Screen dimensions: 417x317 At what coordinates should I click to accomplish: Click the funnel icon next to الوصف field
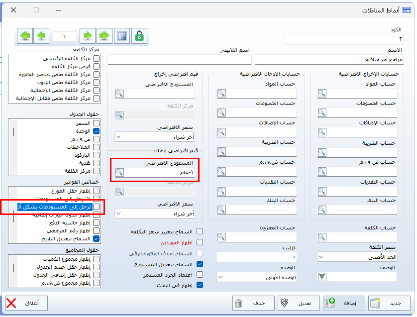pyautogui.click(x=322, y=277)
